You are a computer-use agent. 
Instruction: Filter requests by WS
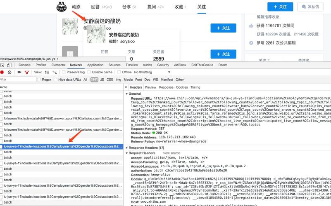[155, 80]
